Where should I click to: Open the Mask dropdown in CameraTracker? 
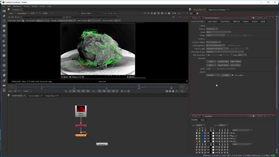[x=218, y=32]
